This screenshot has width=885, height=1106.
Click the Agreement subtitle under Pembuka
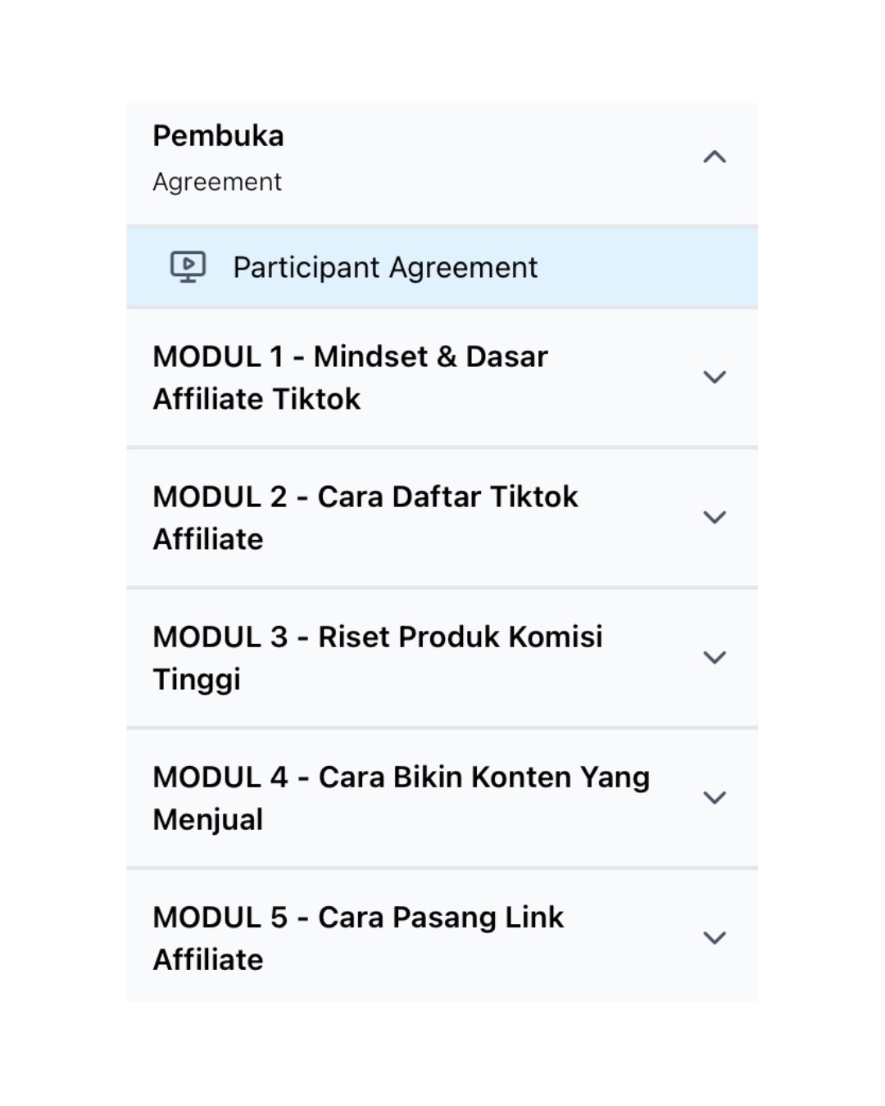pos(217,182)
